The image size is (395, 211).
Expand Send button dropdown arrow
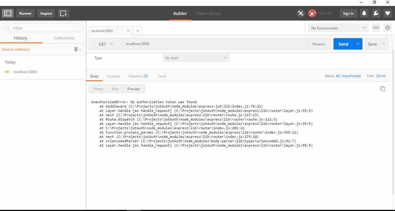click(358, 44)
